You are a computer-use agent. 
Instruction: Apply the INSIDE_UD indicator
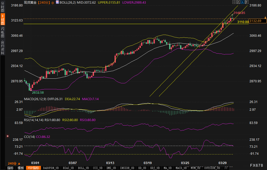[x=127, y=168]
